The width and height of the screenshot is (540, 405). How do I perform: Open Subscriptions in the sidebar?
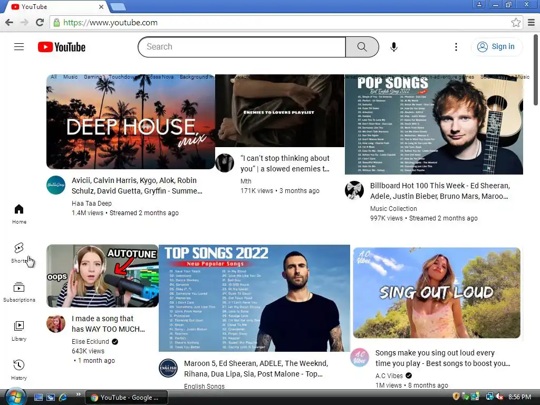pos(19,292)
